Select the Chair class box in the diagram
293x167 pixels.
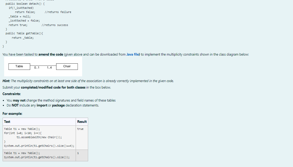67,66
